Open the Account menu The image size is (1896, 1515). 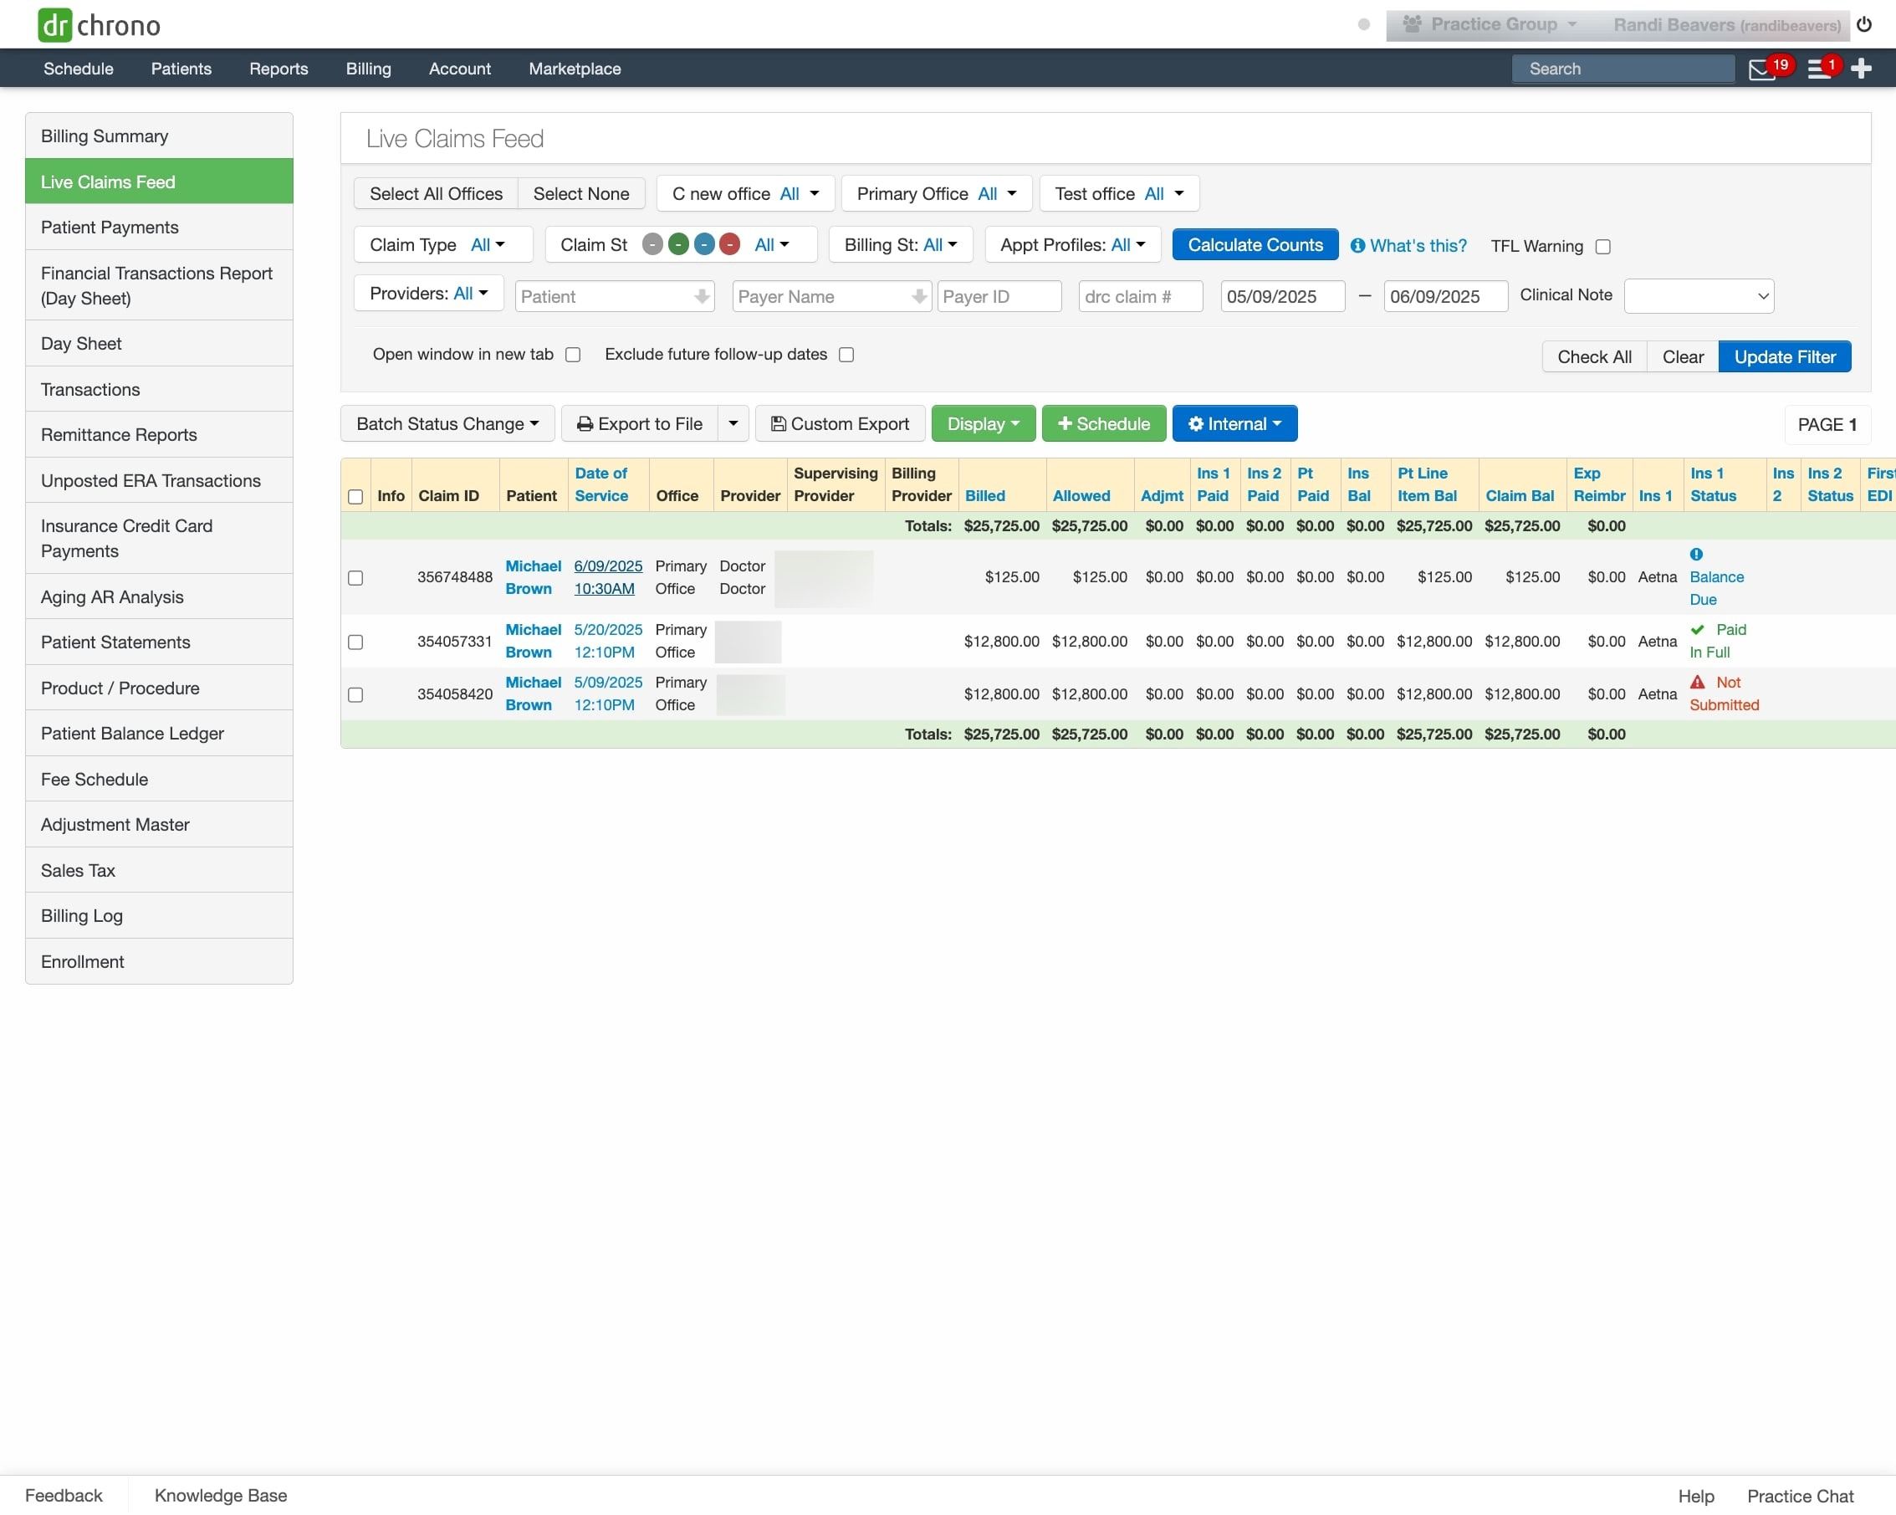[460, 69]
